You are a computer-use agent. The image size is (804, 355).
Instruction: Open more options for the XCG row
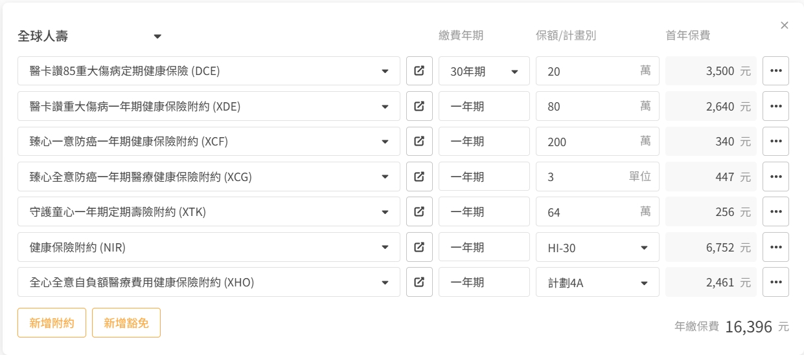click(775, 177)
